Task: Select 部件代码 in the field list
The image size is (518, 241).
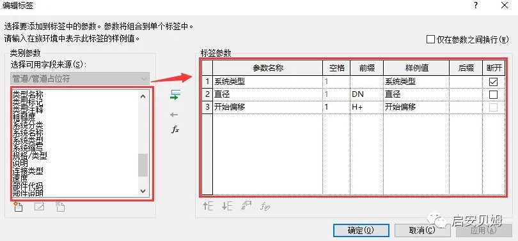Action: (x=28, y=186)
